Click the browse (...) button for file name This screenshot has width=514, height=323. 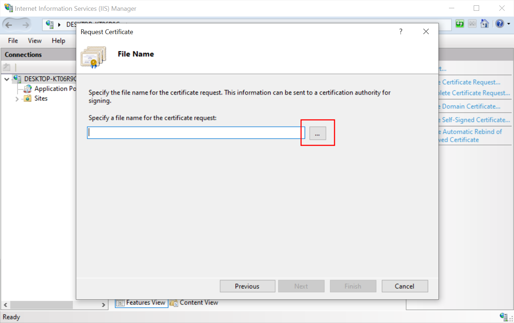coord(318,133)
